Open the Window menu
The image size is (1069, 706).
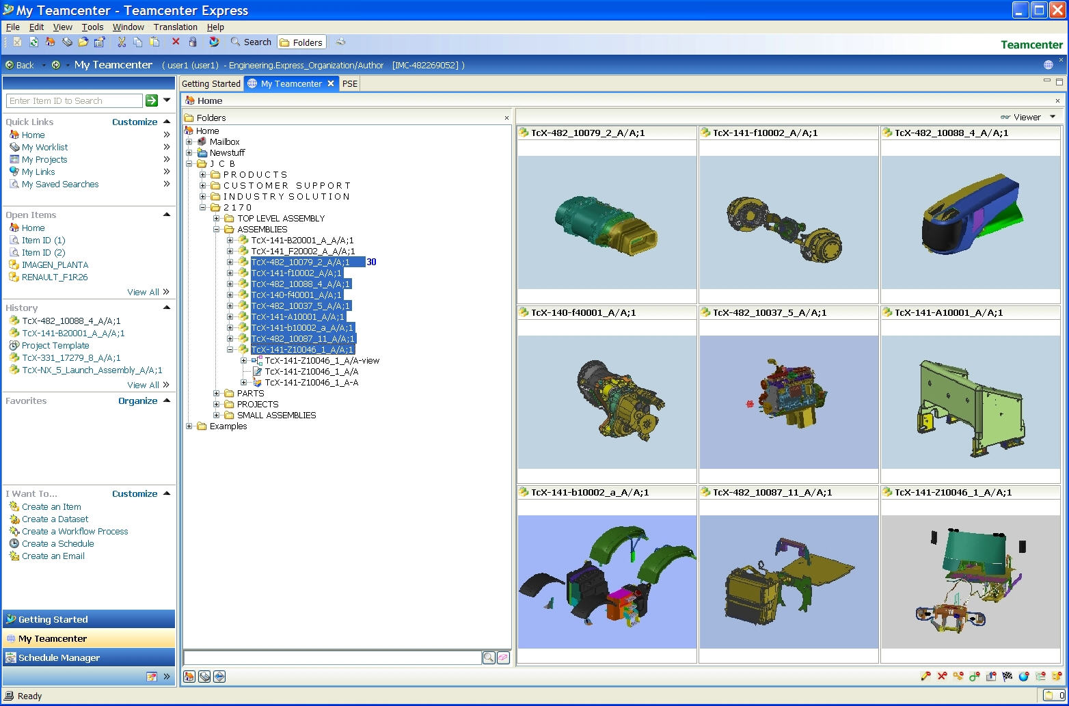pos(128,27)
